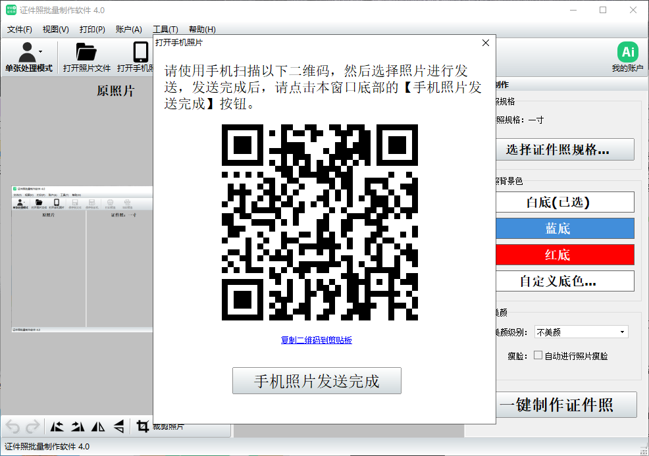Click 一键制作证件照 button
This screenshot has width=649, height=456.
tap(566, 405)
